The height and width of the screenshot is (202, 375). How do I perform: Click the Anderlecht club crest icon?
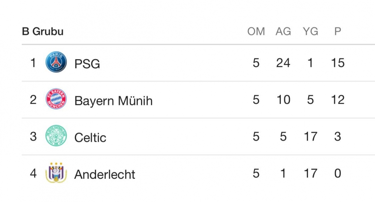coord(56,173)
